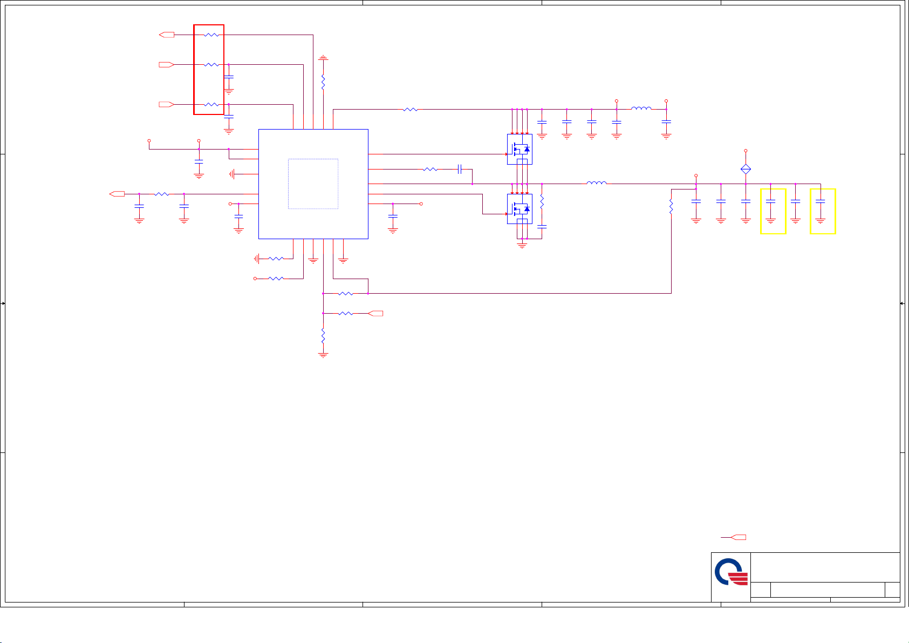Select the capacitor after the top rail inductor
Viewport: 909px width, 643px height.
coord(666,123)
